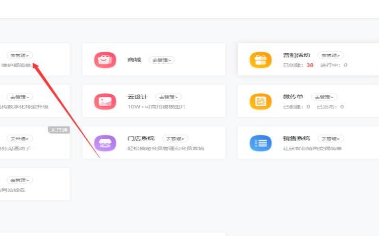Screen dimensions: 379x236
Task: Click the 门店系统 title
Action: click(141, 138)
